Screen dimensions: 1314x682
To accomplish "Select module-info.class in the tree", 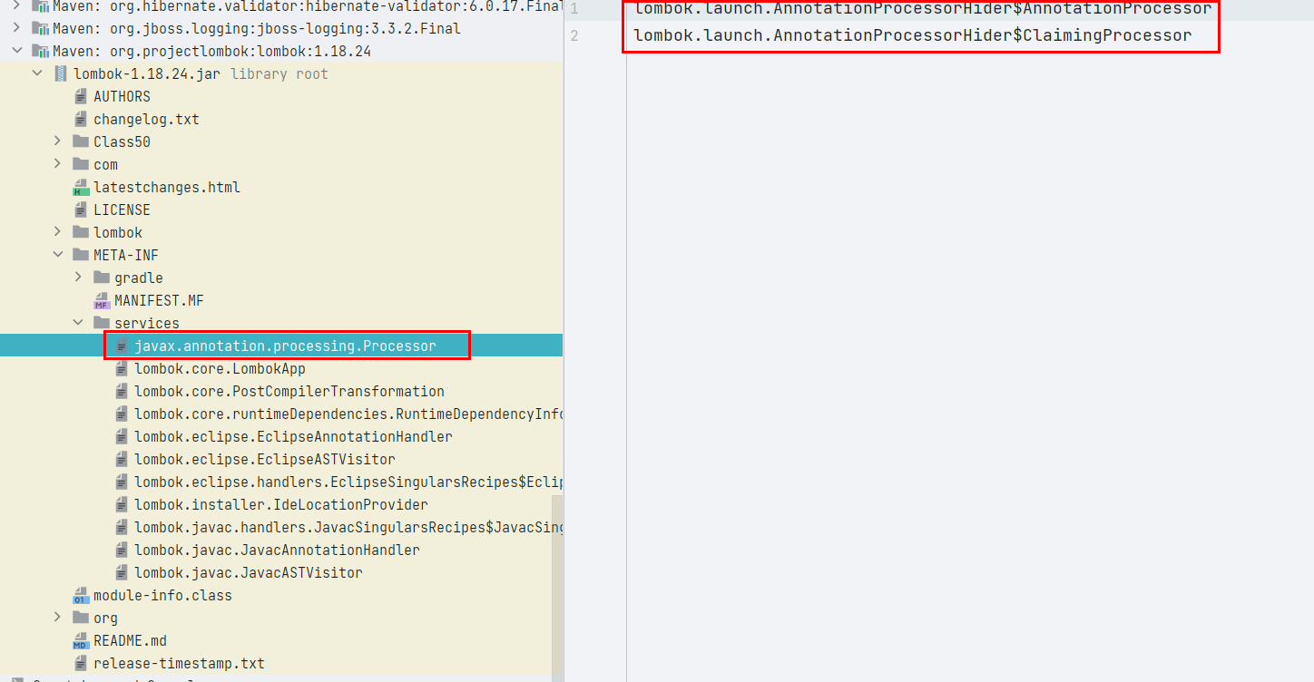I will coord(162,595).
